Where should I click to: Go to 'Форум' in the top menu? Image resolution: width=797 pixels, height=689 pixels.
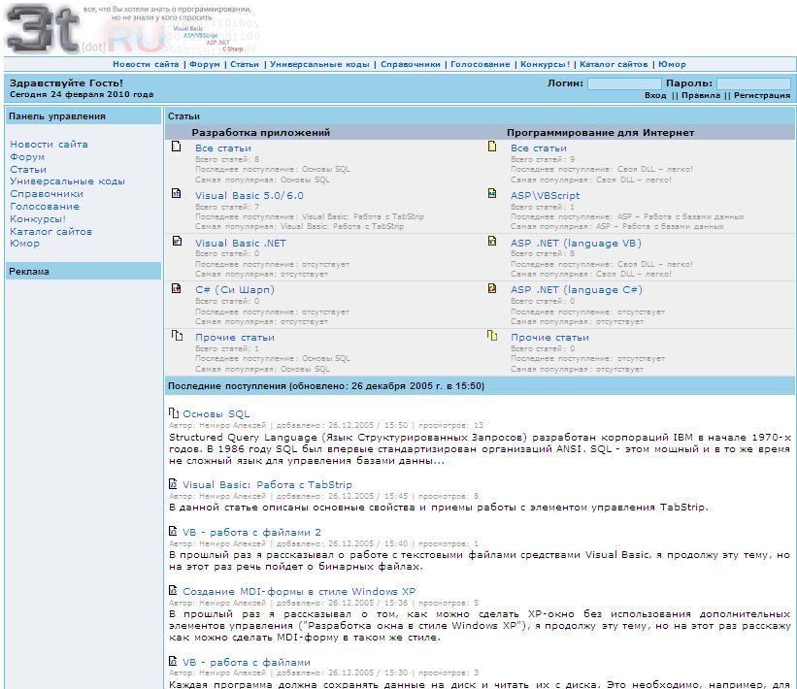tap(205, 64)
